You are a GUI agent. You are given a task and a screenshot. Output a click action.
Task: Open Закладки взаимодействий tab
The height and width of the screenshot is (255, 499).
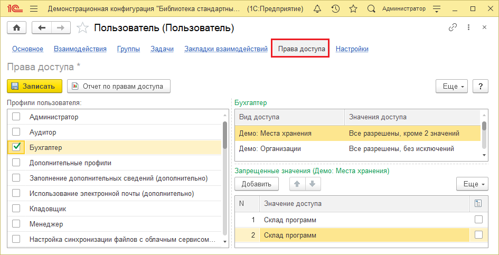coord(226,49)
